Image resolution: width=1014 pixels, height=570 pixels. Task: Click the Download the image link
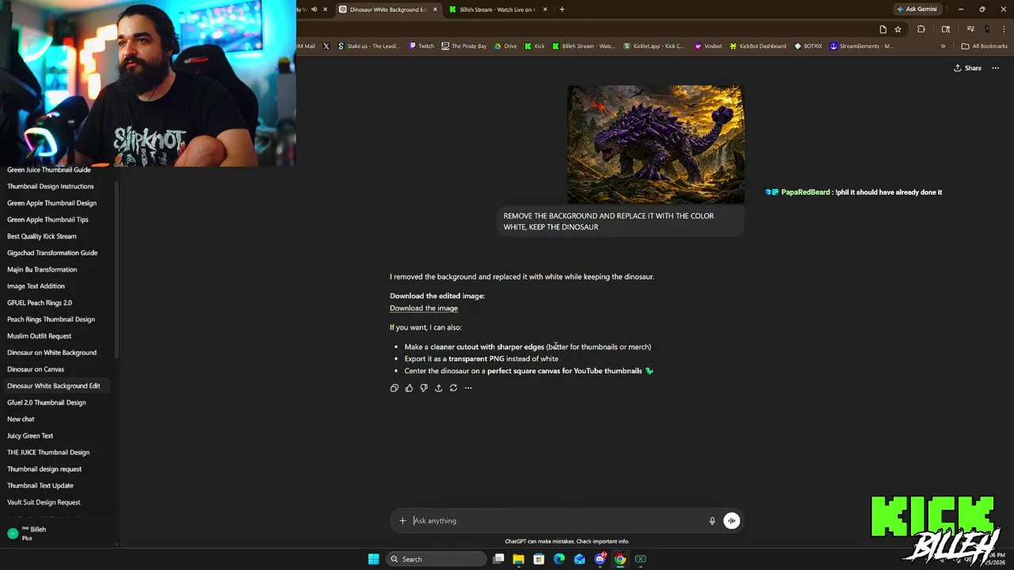coord(424,308)
